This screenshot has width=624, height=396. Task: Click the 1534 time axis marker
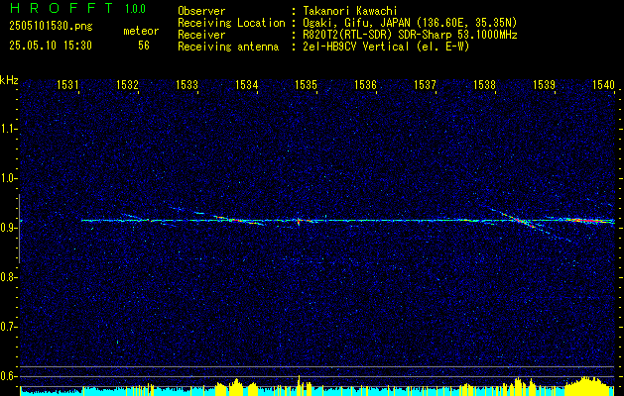(x=246, y=84)
